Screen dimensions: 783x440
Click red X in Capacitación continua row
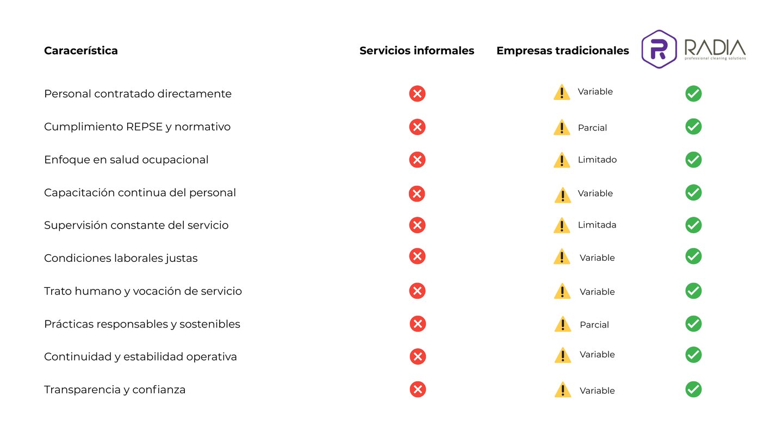pos(417,193)
